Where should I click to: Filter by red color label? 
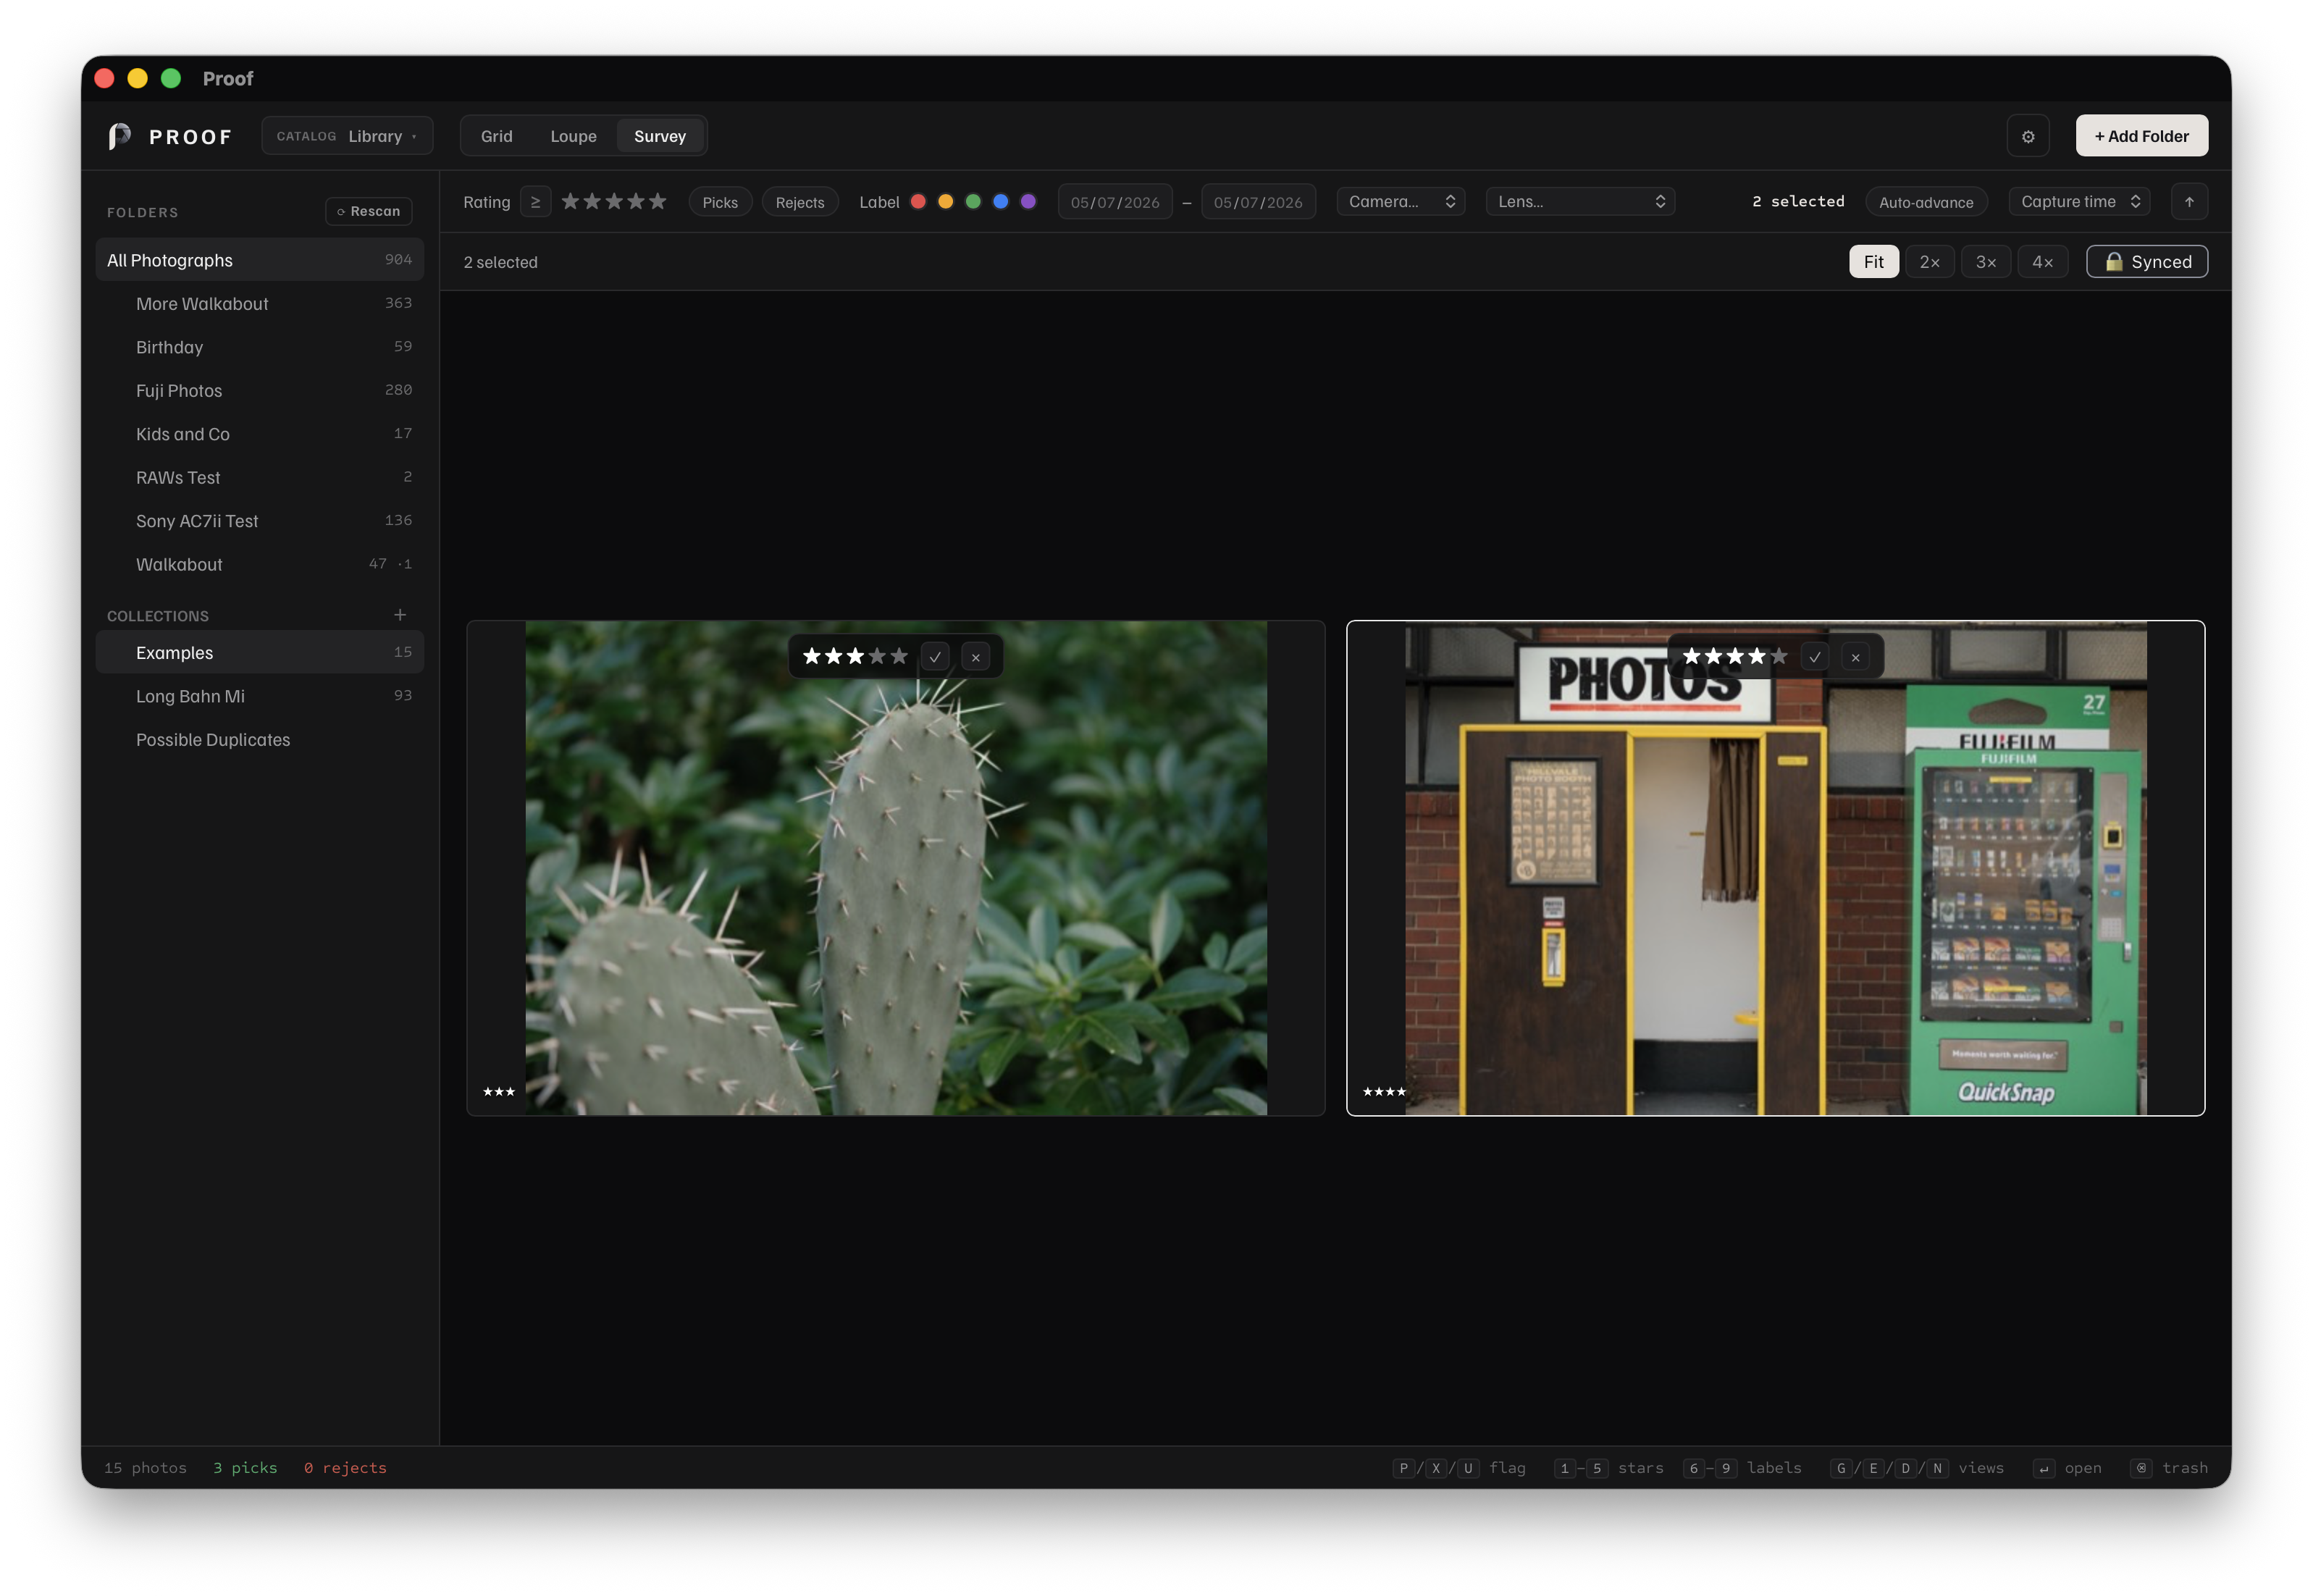(918, 201)
